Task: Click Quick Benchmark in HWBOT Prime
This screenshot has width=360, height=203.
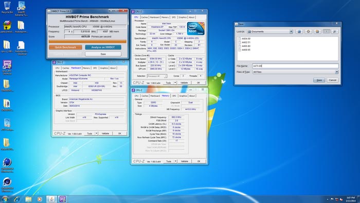Action: 65,47
